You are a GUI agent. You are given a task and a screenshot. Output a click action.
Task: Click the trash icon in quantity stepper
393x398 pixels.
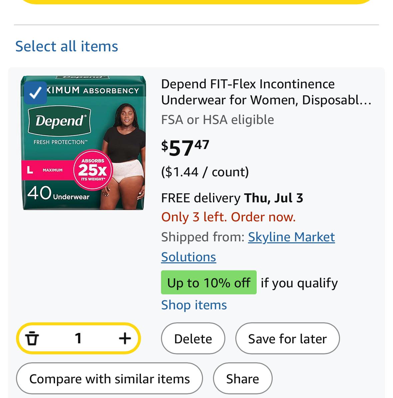(x=32, y=338)
